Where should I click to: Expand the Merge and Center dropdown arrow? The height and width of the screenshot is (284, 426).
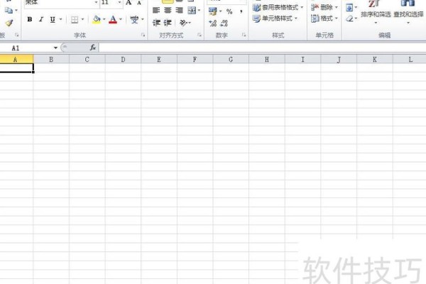click(199, 11)
